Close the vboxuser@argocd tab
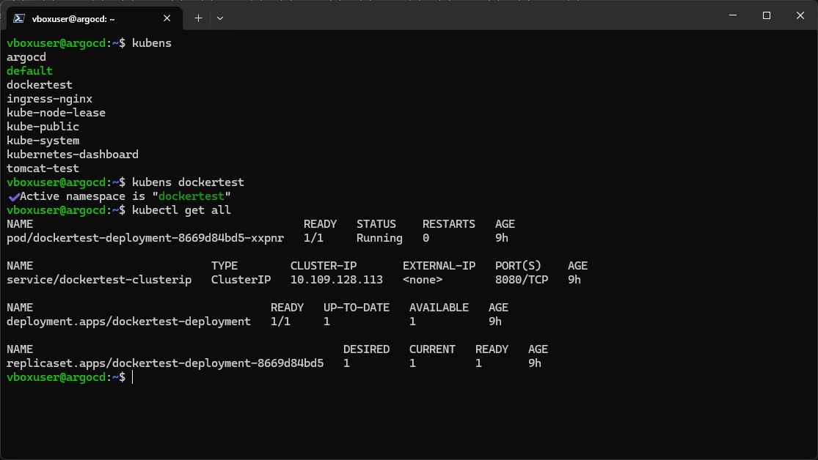 [x=167, y=18]
